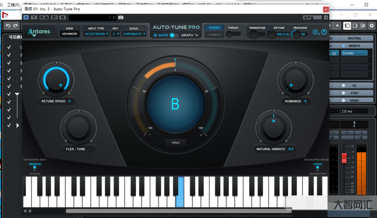Open the Inserts section tab
Screen dimensions: 377x218
354,46
